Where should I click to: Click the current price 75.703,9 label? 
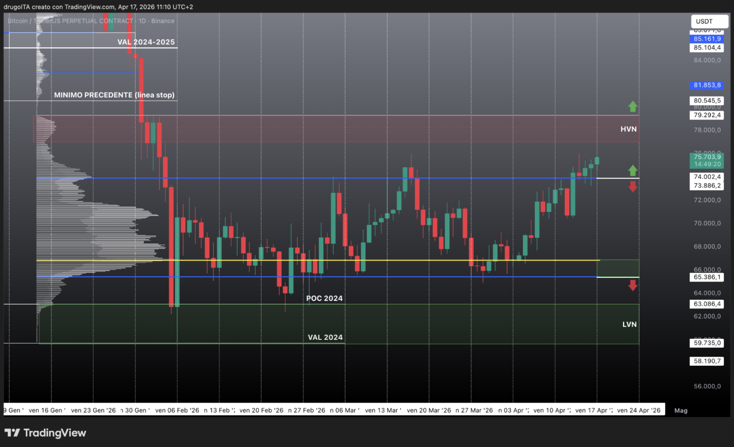tap(707, 157)
